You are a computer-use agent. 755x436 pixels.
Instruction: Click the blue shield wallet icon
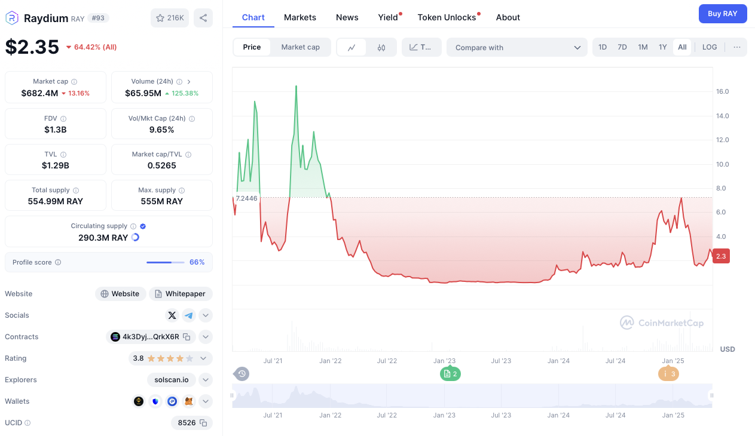point(155,401)
